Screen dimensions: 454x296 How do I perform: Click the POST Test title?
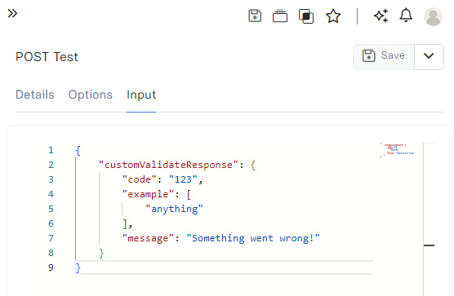pos(47,56)
